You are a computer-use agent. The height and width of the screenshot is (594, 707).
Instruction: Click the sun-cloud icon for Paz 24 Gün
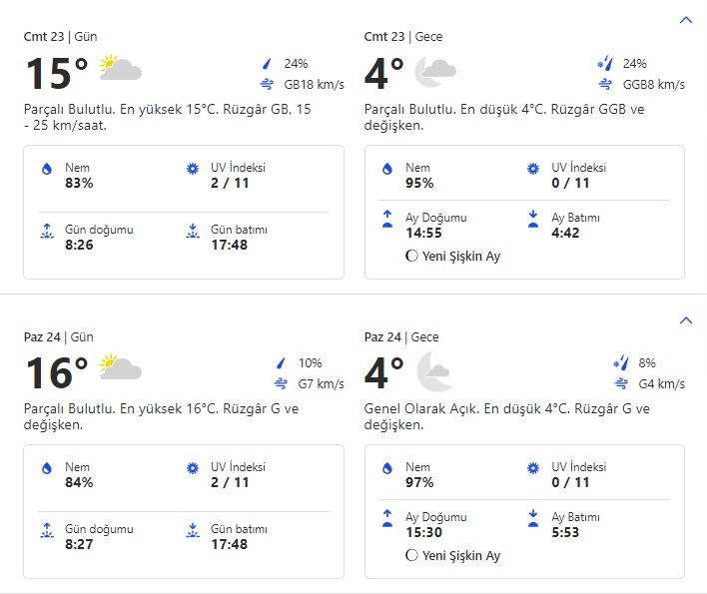point(120,370)
